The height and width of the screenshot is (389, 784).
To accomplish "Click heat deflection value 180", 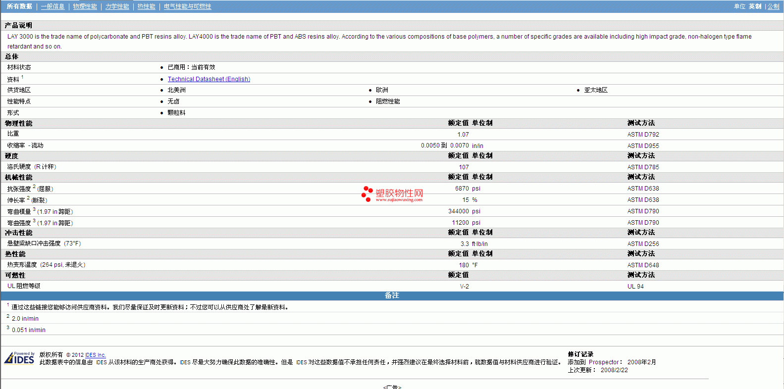I will (464, 265).
